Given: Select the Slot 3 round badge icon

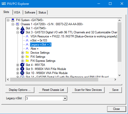Looking at the screenshot, I should click(22, 32).
